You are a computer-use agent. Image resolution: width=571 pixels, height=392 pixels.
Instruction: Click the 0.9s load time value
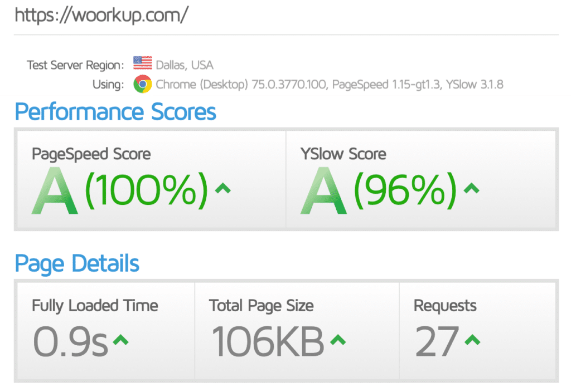[70, 341]
